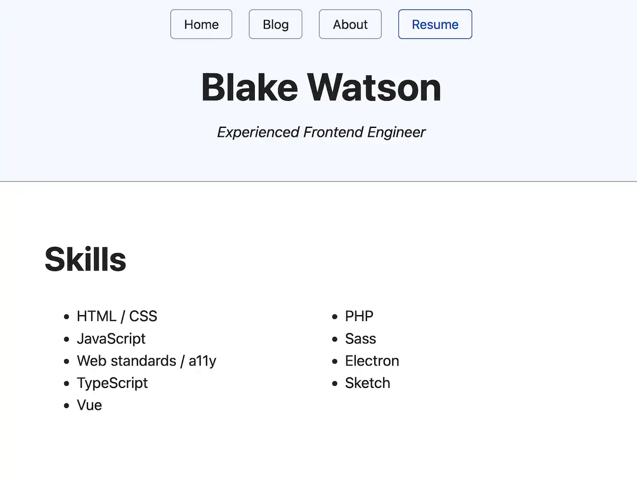
Task: Click the Home navigation button
Action: tap(201, 24)
